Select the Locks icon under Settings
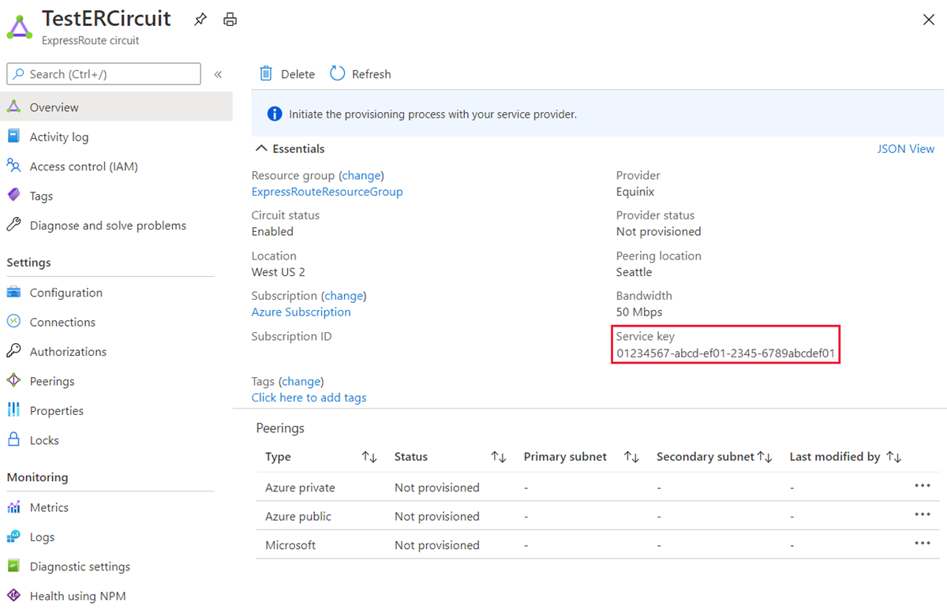Screen dimensions: 947x609 pyautogui.click(x=15, y=439)
